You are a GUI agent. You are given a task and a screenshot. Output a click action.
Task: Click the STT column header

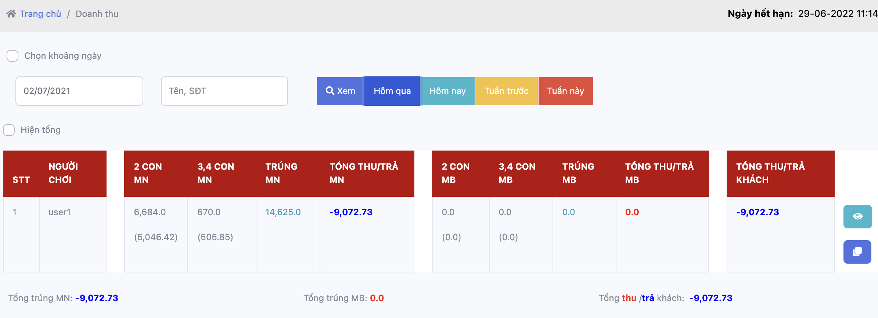21,180
